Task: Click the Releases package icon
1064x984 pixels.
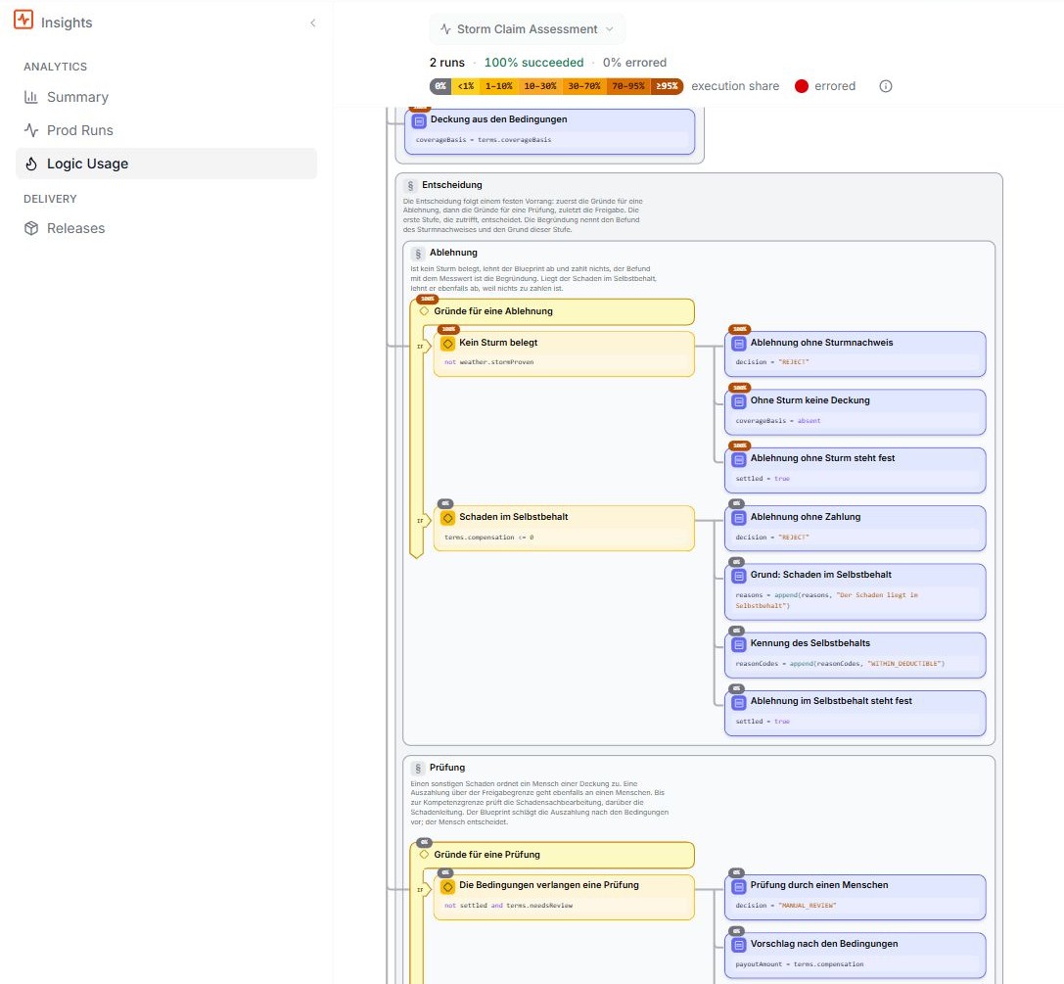Action: coord(30,229)
